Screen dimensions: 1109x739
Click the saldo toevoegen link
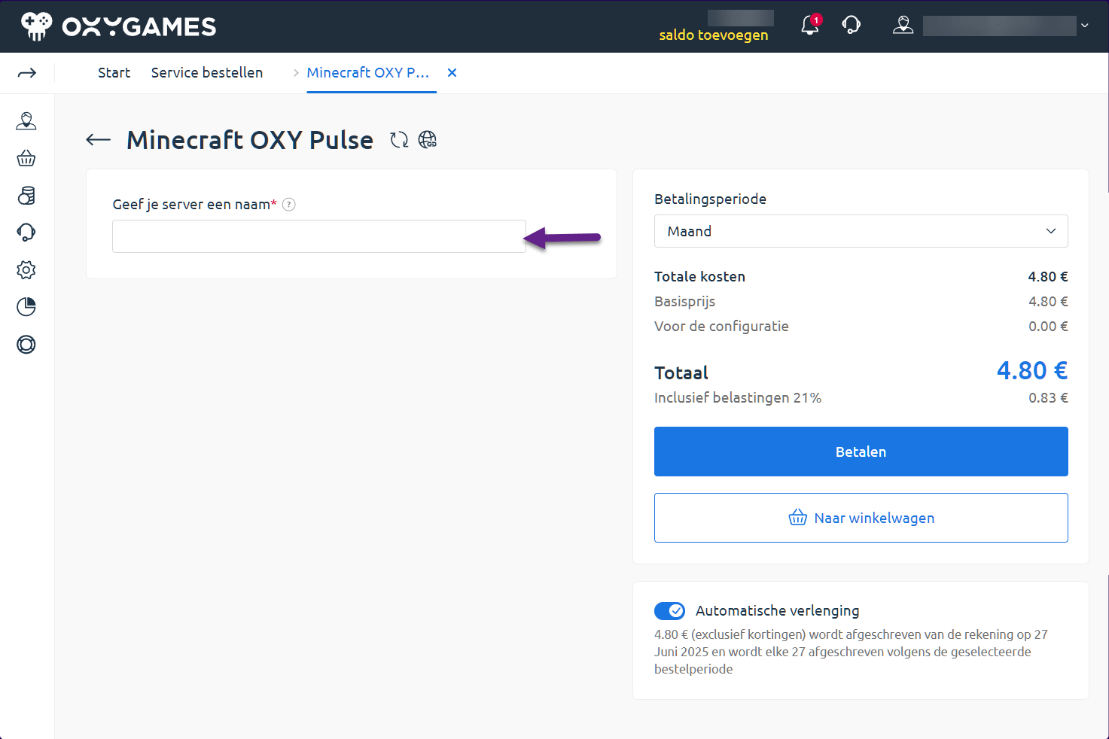[x=714, y=35]
